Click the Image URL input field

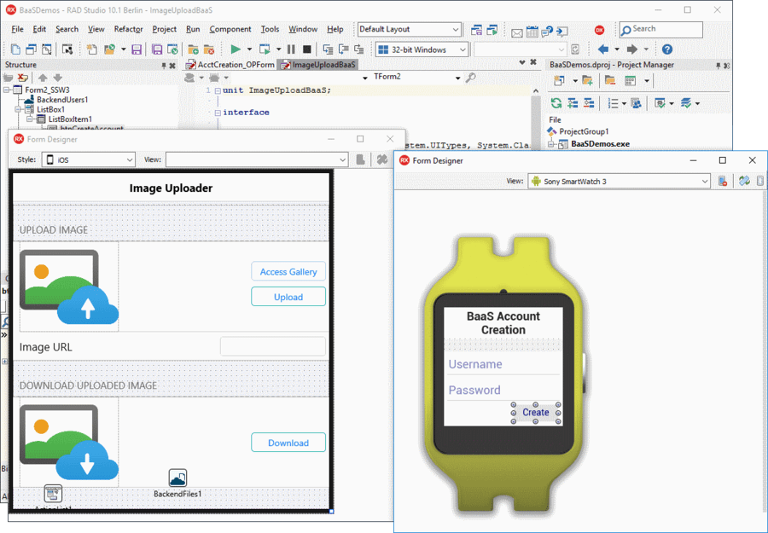[x=273, y=346]
